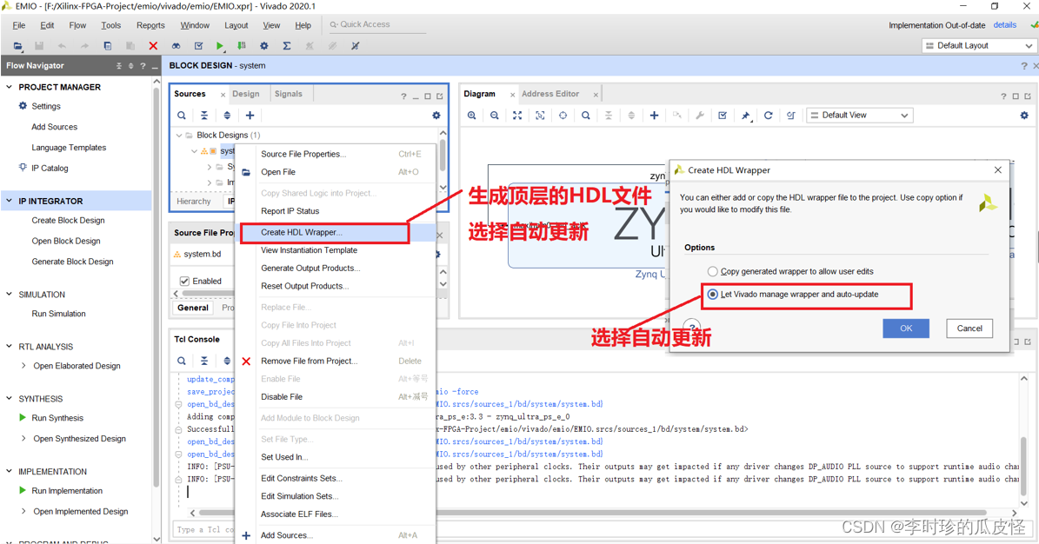This screenshot has width=1039, height=544.
Task: Collapse the PROJECT MANAGER section
Action: (10, 87)
